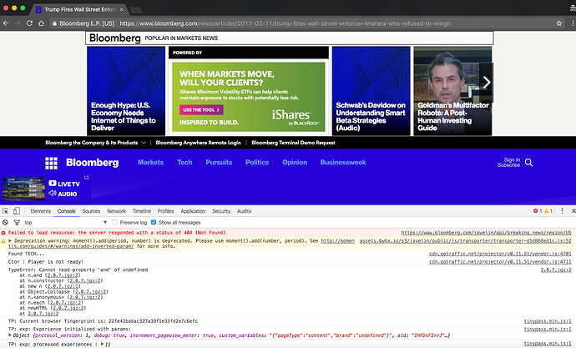Screen dimensions: 576x348
Task: Open the transporter-d5d868ed1c.js:52 source link
Action: [466, 241]
